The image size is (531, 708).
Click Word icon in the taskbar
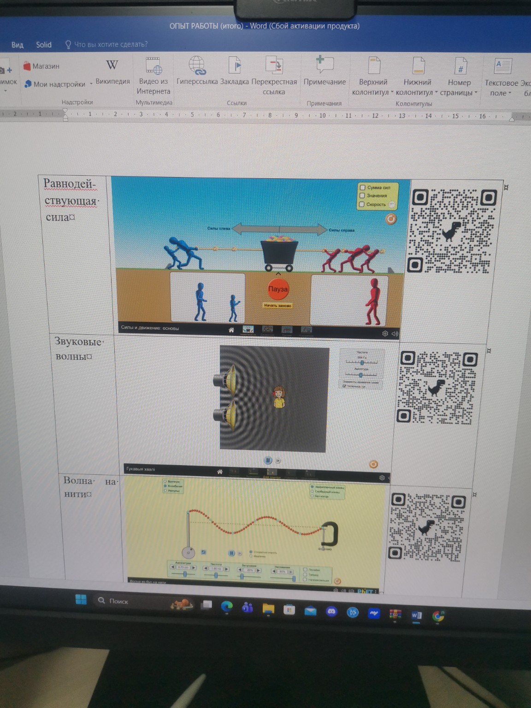(x=416, y=615)
